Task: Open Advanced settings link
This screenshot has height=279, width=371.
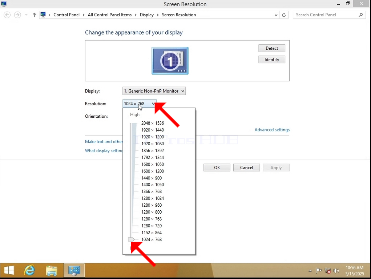Action: pos(272,130)
